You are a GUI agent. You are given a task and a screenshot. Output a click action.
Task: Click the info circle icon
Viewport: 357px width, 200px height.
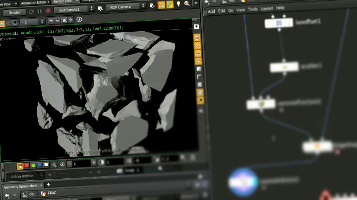coord(79,19)
